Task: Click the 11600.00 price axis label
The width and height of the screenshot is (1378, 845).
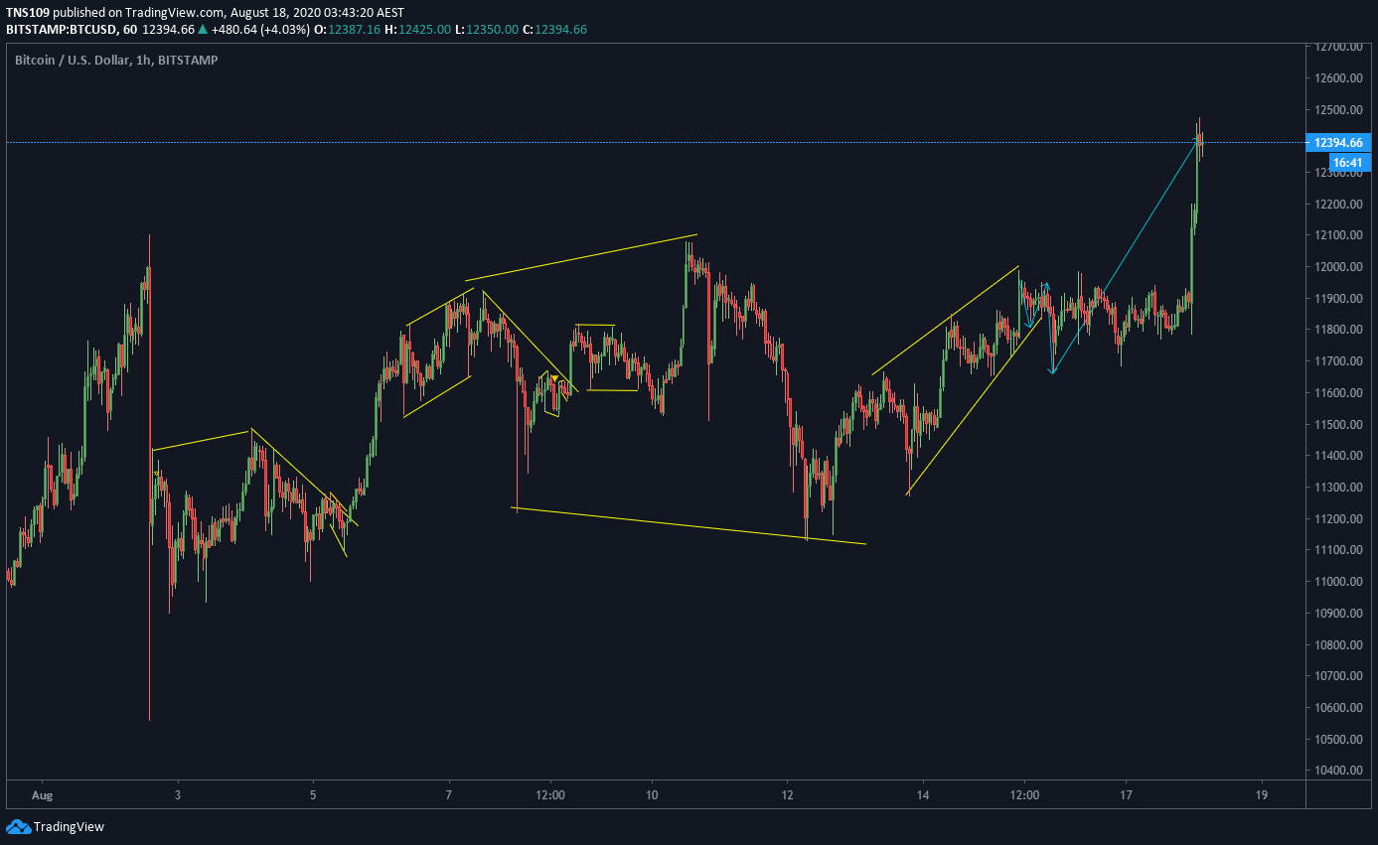Action: (x=1340, y=393)
